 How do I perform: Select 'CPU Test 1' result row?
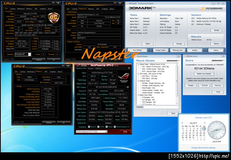tap(149, 76)
